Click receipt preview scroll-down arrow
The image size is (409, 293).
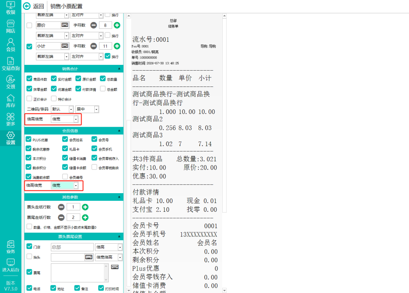pyautogui.click(x=224, y=290)
